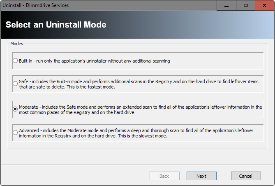Image resolution: width=275 pixels, height=186 pixels.
Task: Minimize the Uninstall window
Action: (x=227, y=5)
